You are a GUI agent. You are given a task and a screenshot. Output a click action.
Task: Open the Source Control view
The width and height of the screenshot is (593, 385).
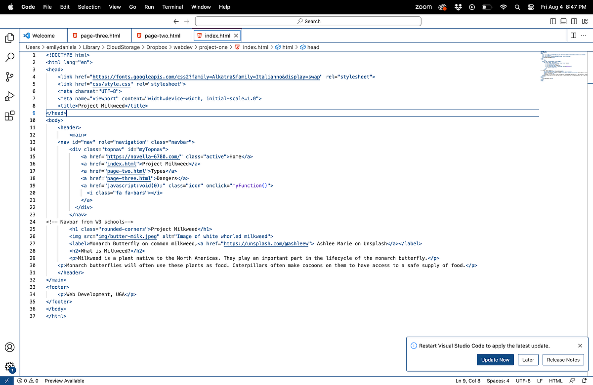click(x=9, y=77)
